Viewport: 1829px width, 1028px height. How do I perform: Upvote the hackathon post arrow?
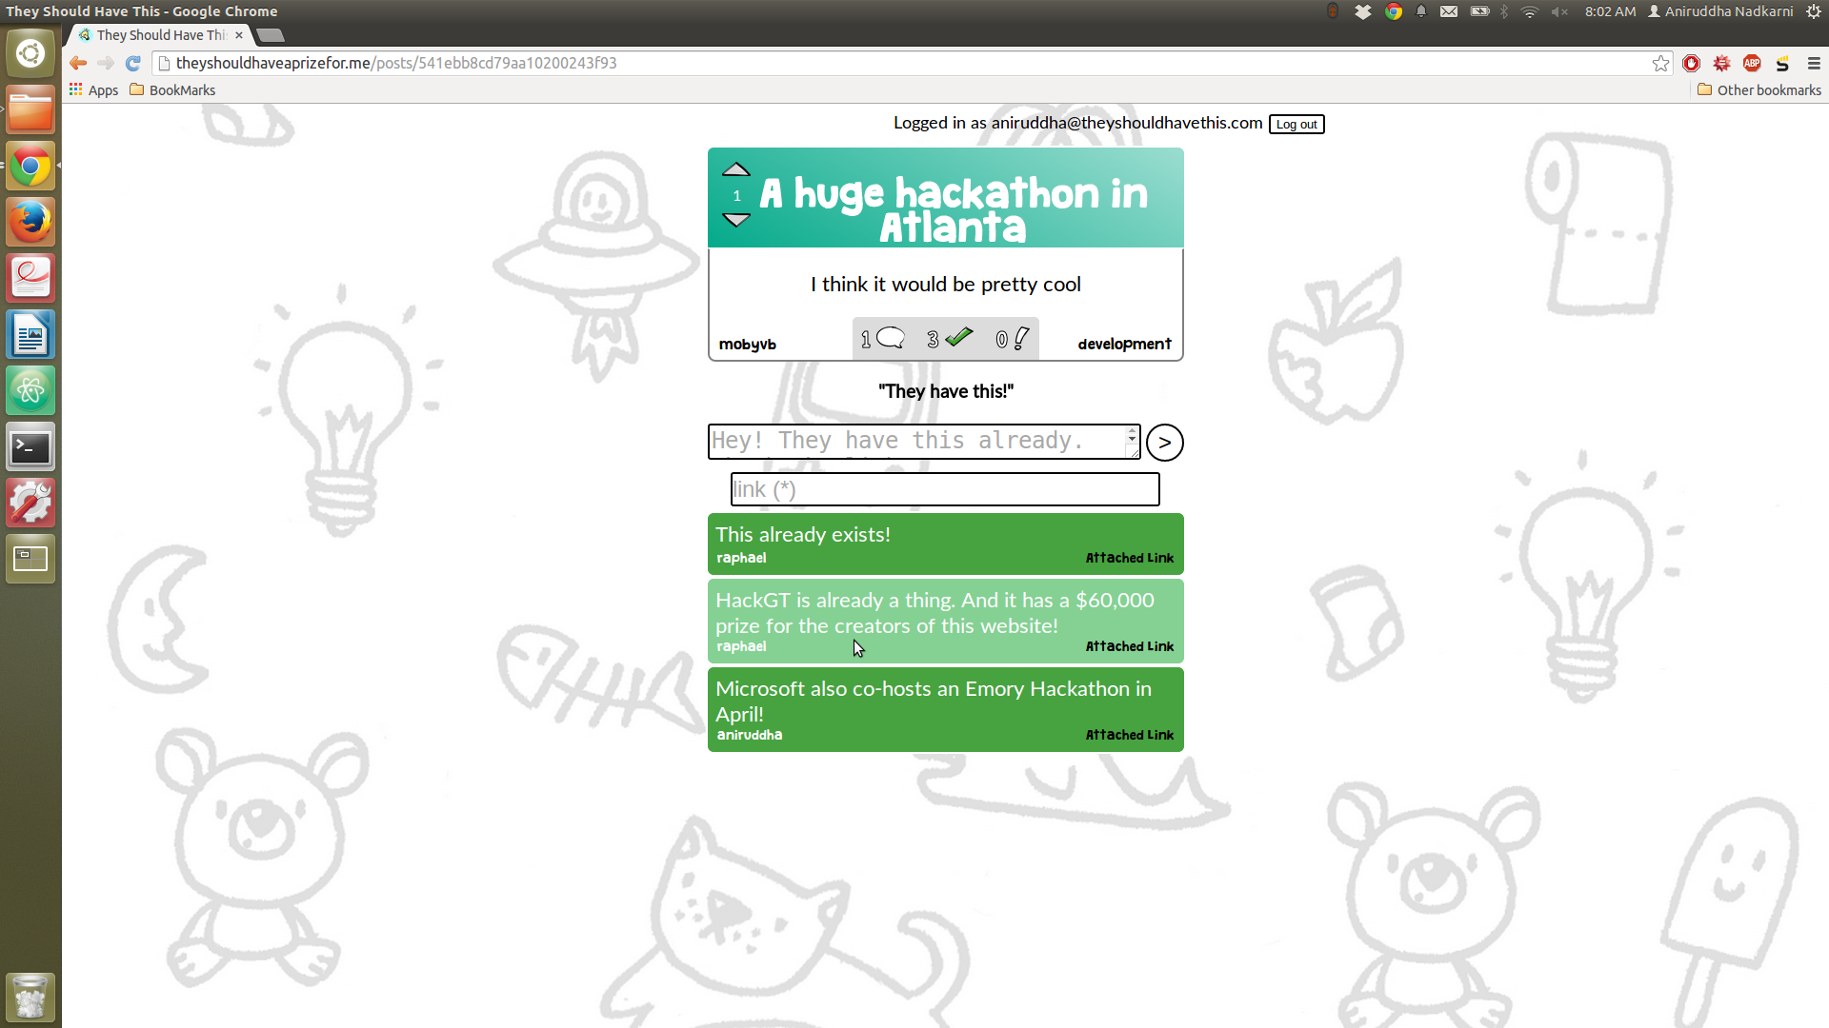(735, 170)
